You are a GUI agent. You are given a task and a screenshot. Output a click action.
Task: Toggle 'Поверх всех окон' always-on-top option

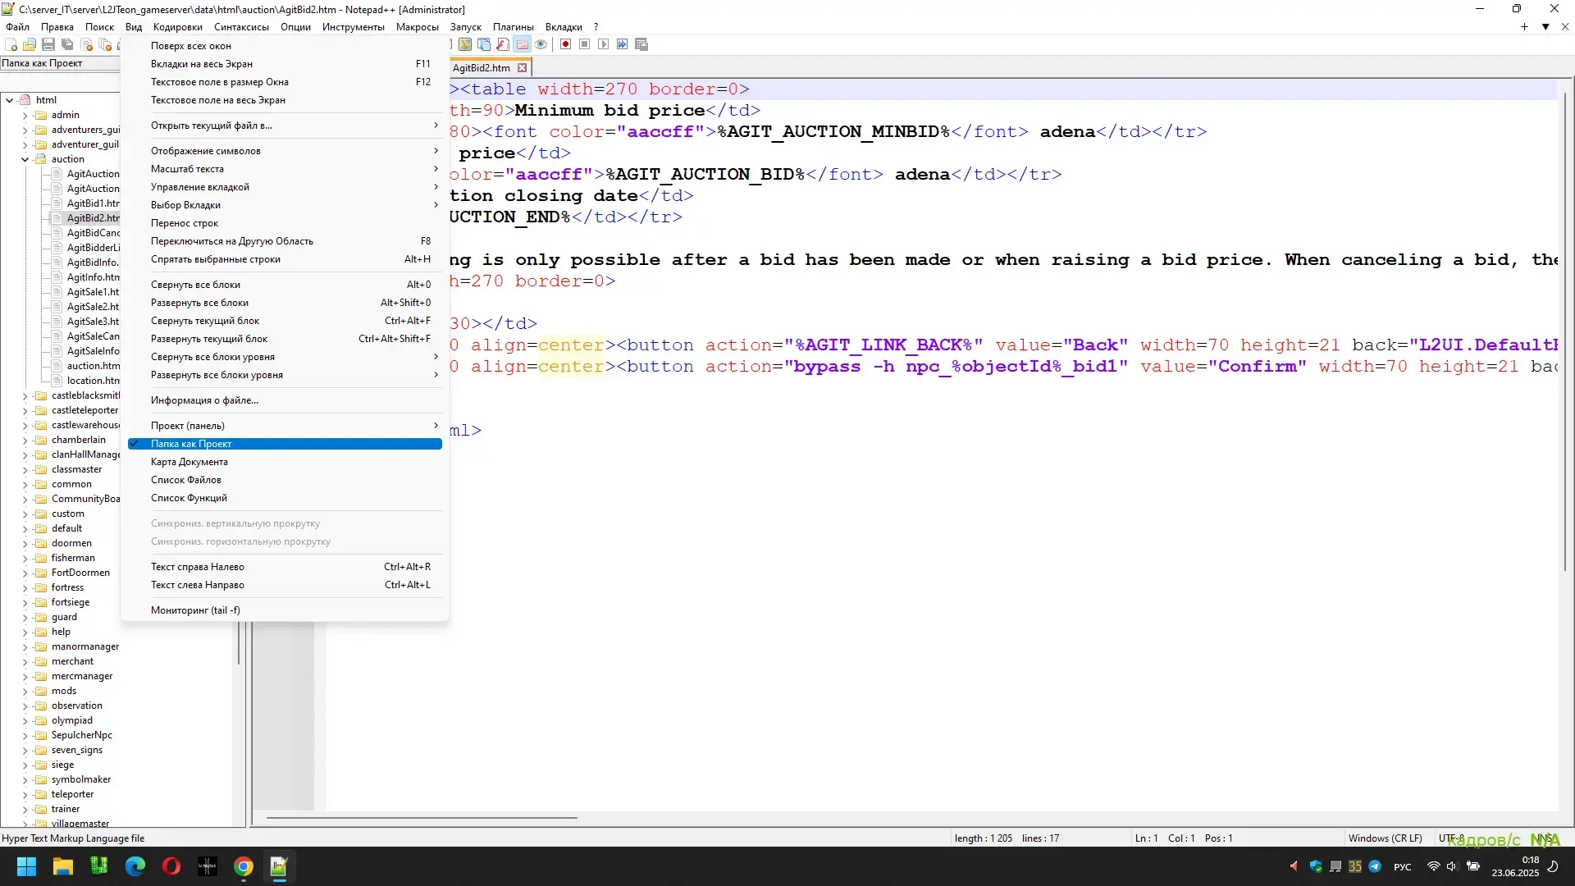click(x=285, y=46)
